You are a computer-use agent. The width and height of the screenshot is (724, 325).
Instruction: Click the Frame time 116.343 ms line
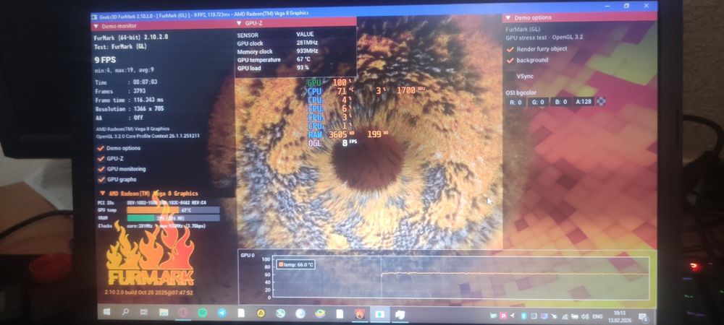pyautogui.click(x=130, y=100)
